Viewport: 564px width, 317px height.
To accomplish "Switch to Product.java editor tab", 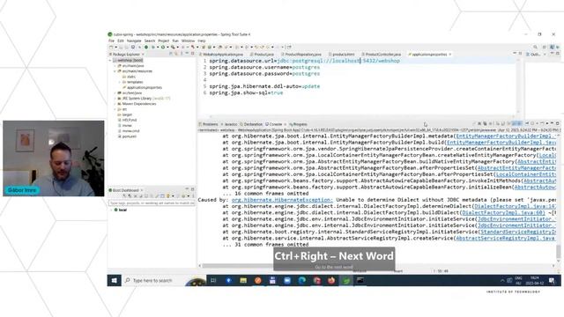I will (263, 55).
